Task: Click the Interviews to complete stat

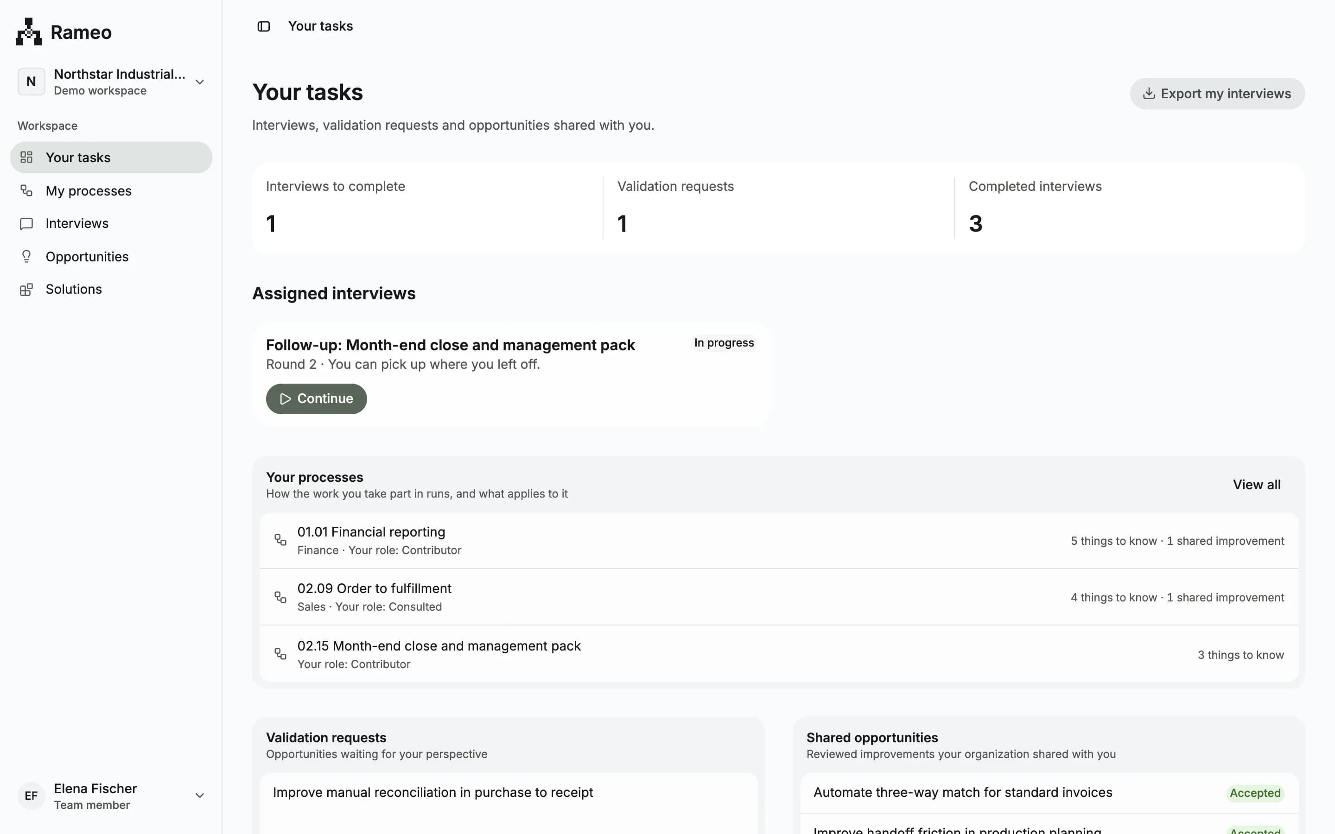Action: click(x=427, y=208)
